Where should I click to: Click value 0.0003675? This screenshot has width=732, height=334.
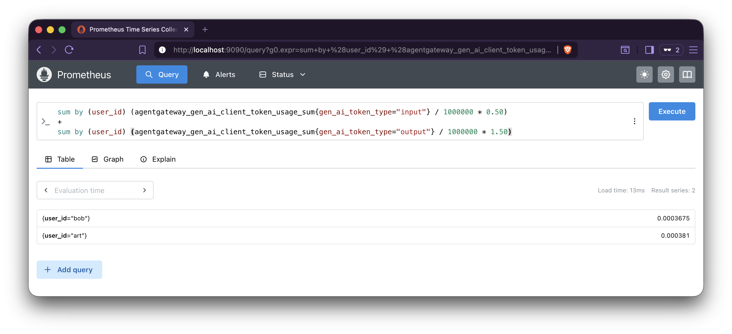coord(673,218)
